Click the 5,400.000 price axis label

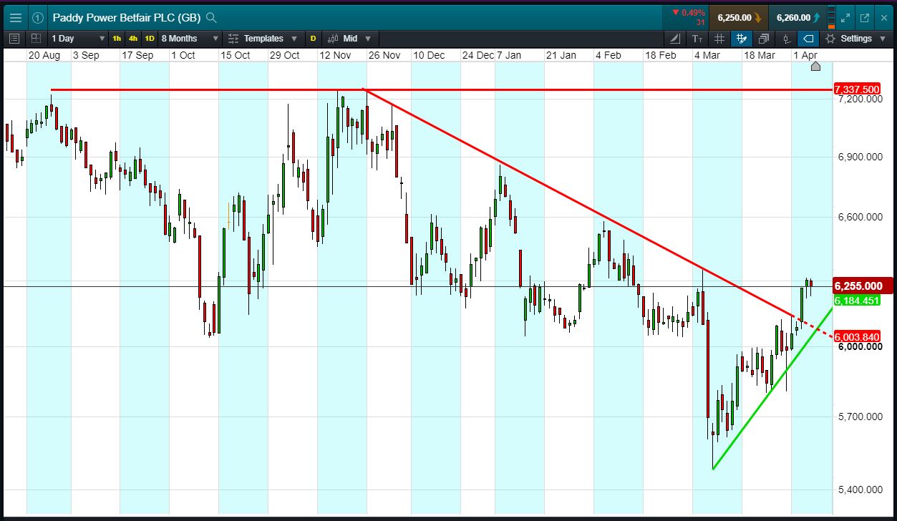(x=860, y=490)
